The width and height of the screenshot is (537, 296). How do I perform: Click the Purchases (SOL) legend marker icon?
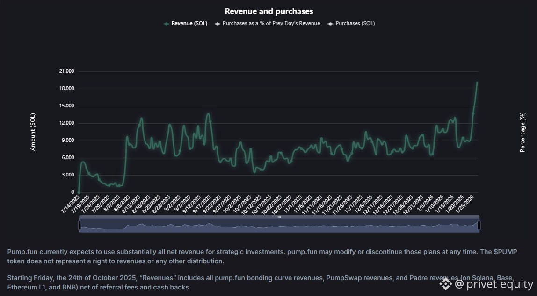click(x=330, y=23)
